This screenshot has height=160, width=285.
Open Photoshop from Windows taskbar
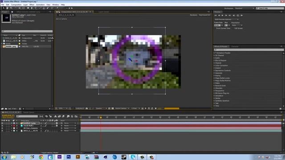point(69,157)
